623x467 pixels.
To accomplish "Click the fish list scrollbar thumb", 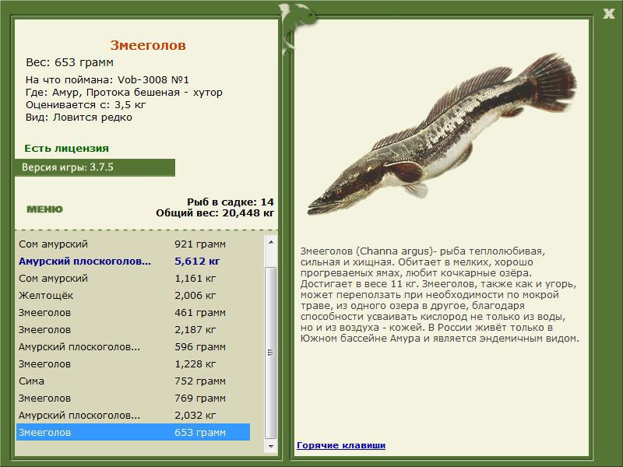I will click(x=270, y=353).
